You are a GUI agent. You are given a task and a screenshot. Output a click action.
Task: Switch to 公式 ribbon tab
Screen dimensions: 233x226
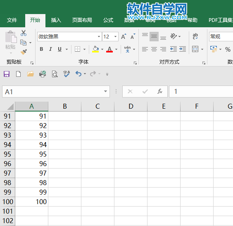coord(108,20)
